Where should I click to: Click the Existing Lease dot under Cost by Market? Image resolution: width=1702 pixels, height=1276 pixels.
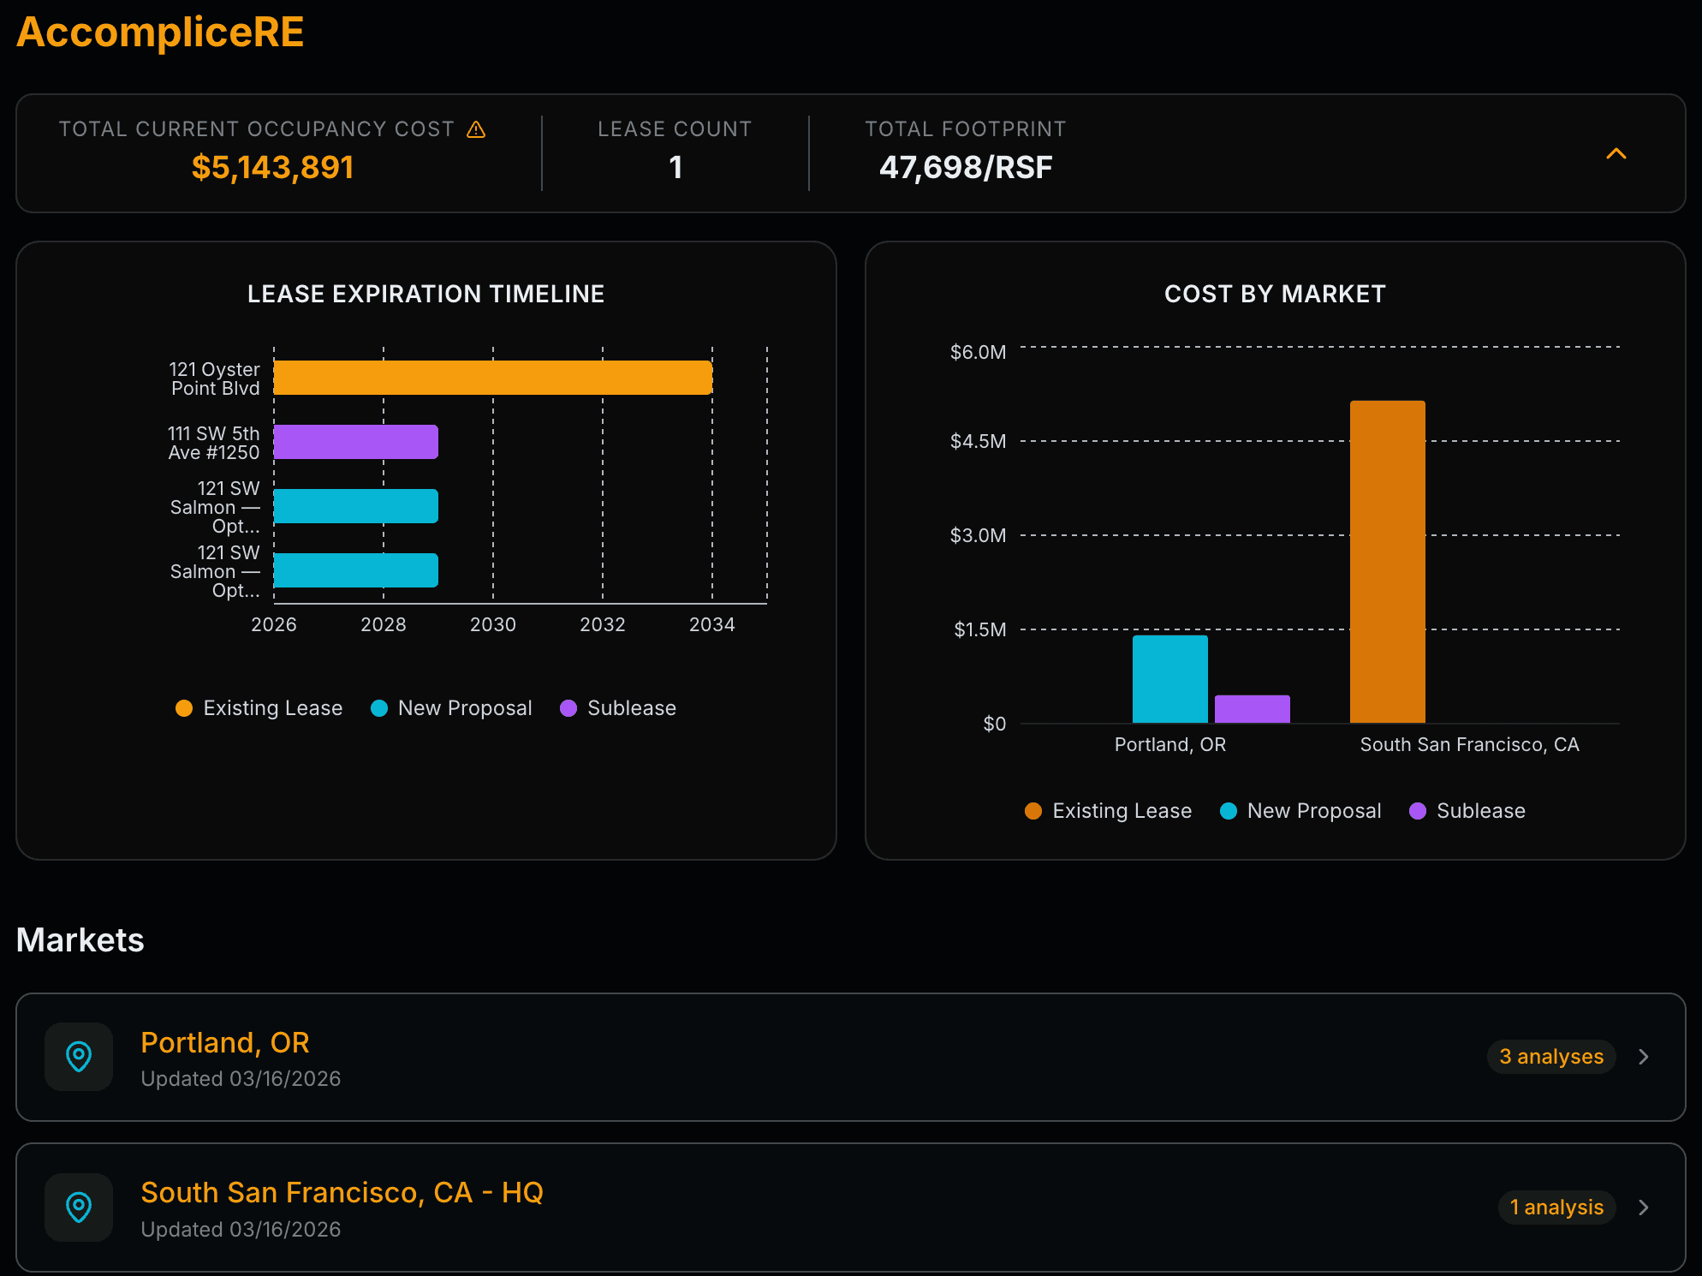1033,810
